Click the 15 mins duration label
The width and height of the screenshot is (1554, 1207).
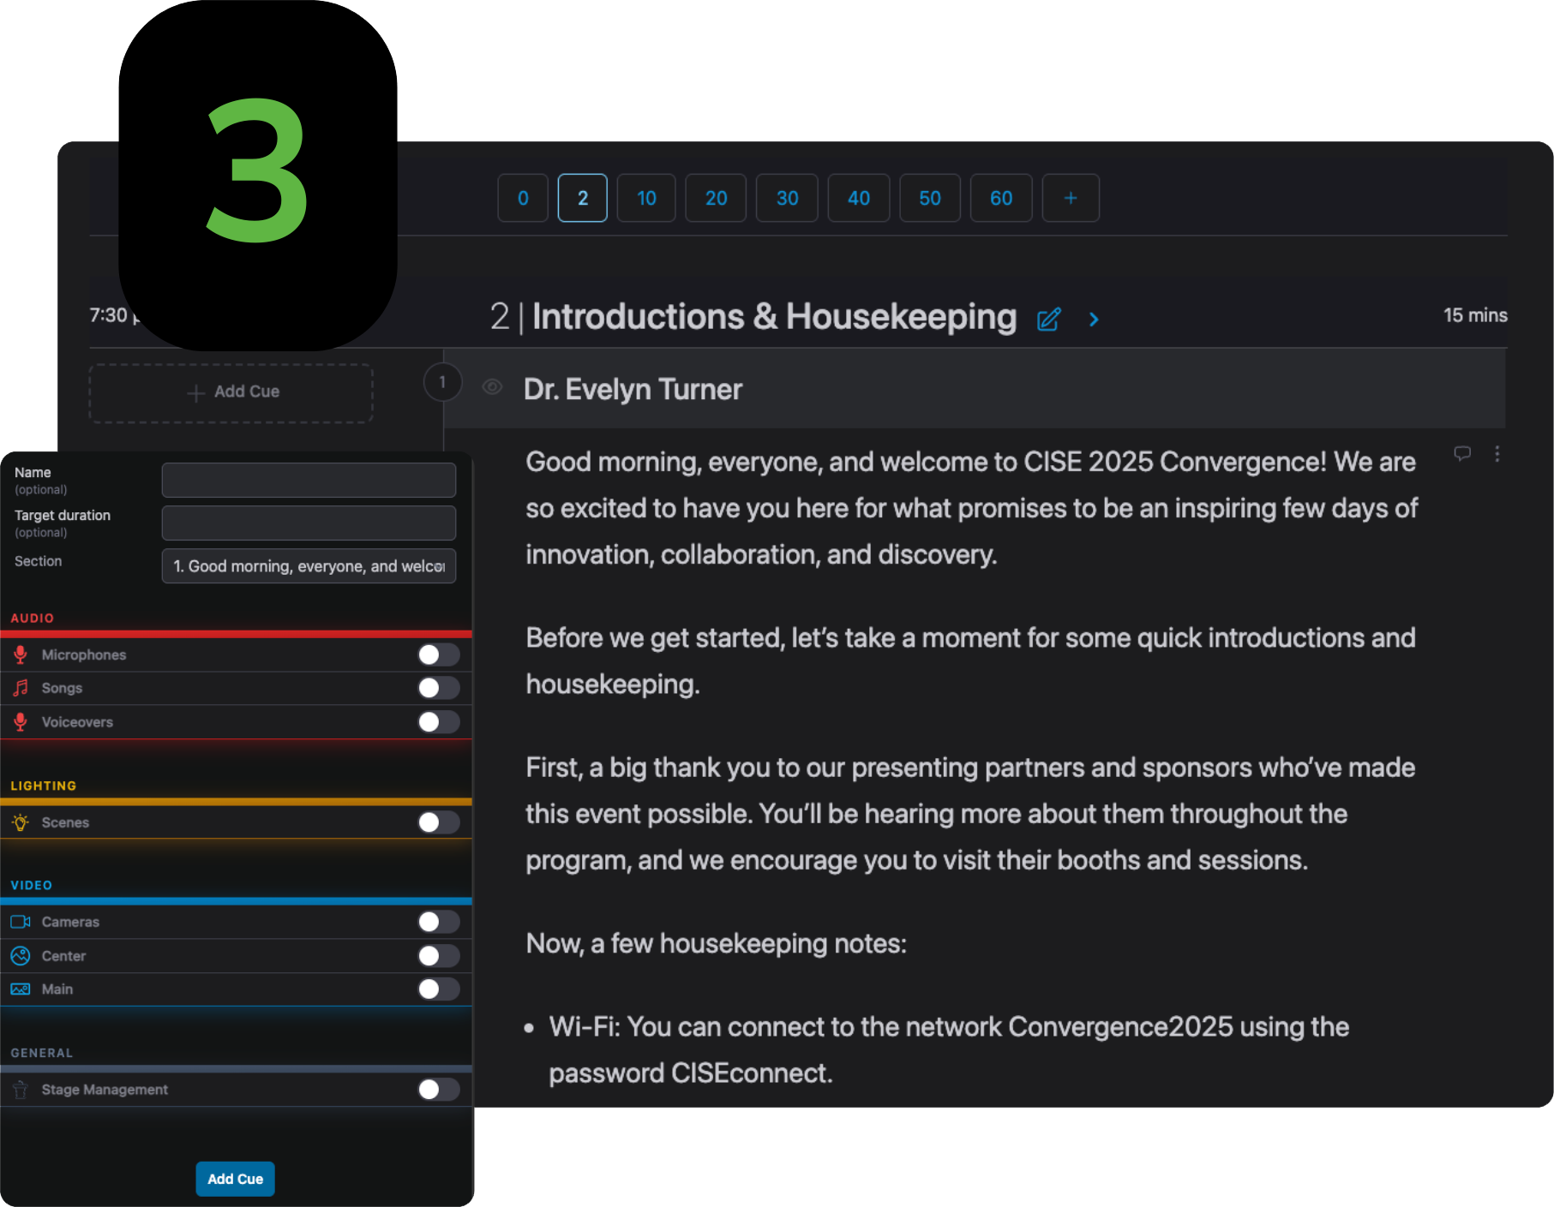click(x=1475, y=315)
